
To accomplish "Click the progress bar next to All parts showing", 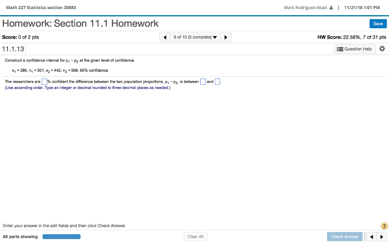I will [x=62, y=236].
